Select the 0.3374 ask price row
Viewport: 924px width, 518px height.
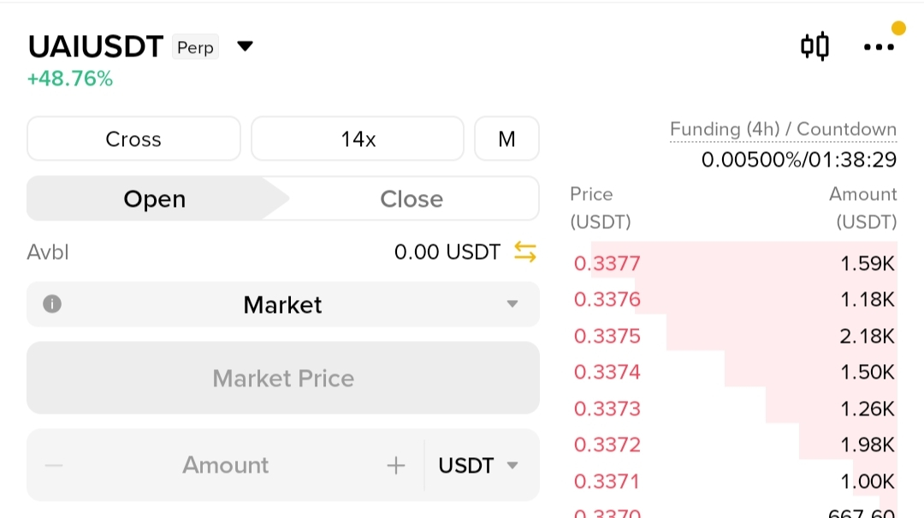point(734,372)
